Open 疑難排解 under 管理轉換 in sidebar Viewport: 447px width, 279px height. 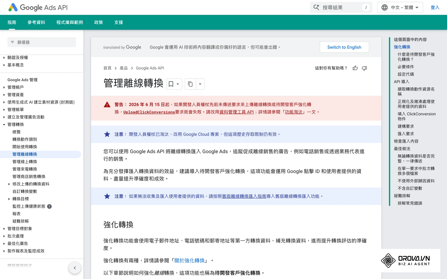click(21, 221)
